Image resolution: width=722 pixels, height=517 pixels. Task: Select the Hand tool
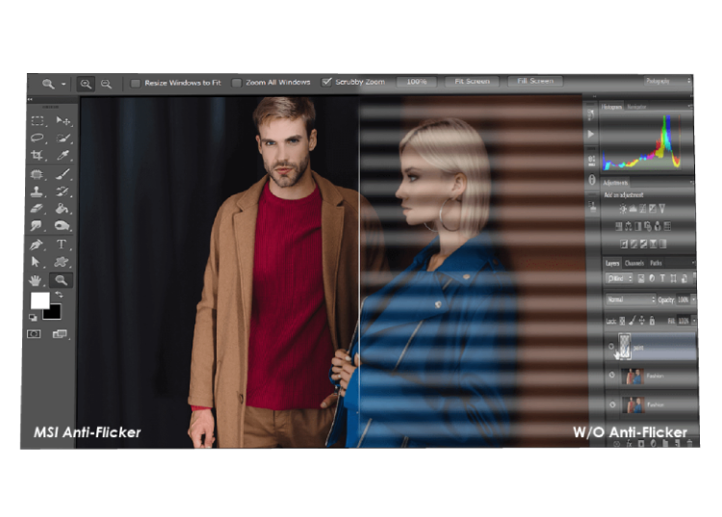(x=35, y=280)
